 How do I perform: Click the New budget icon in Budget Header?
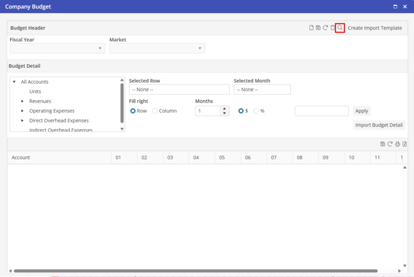(x=311, y=28)
